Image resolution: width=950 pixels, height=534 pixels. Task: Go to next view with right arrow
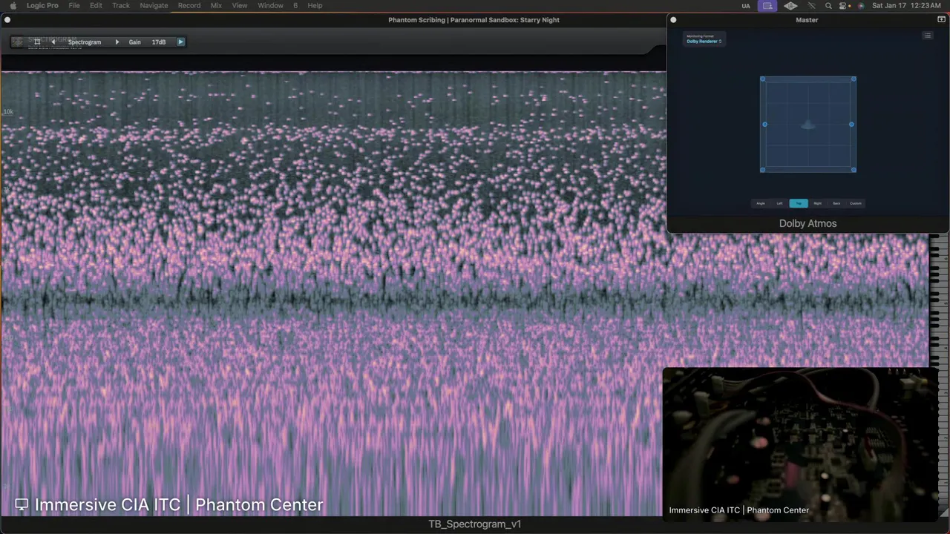117,42
